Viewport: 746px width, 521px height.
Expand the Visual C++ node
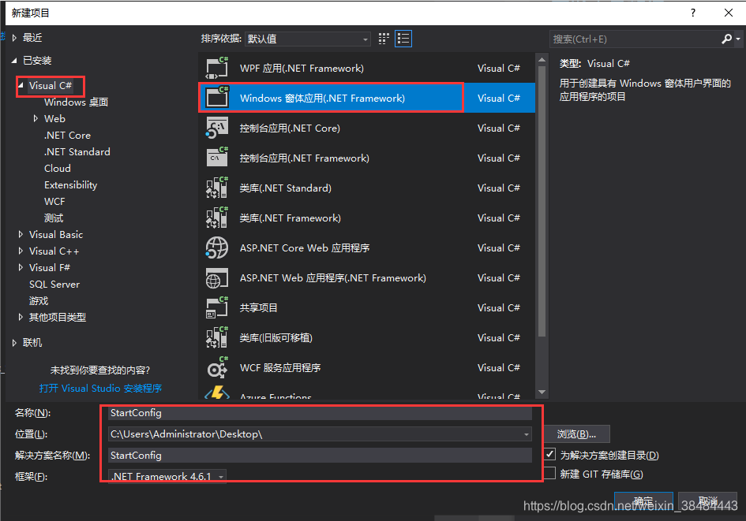coord(21,251)
